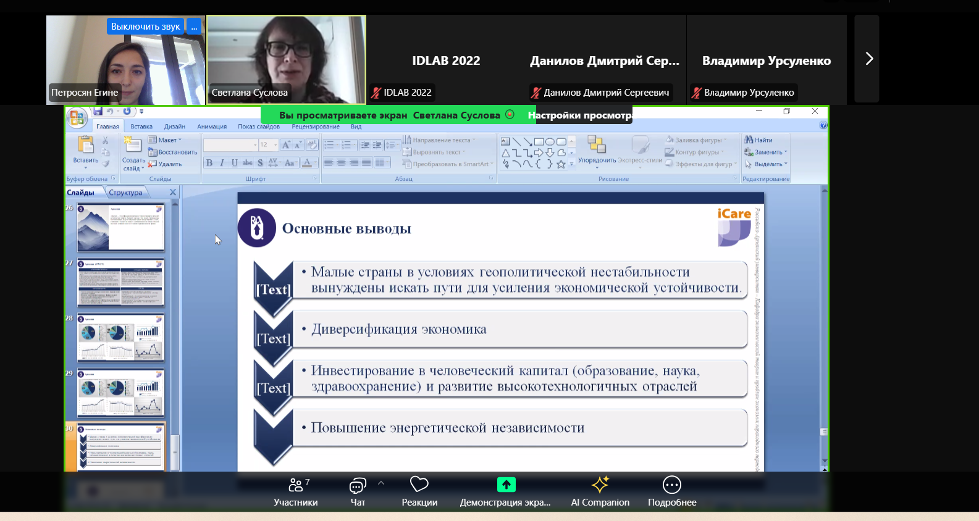Switch to the Структура pane tab
This screenshot has height=521, width=979.
coord(125,193)
